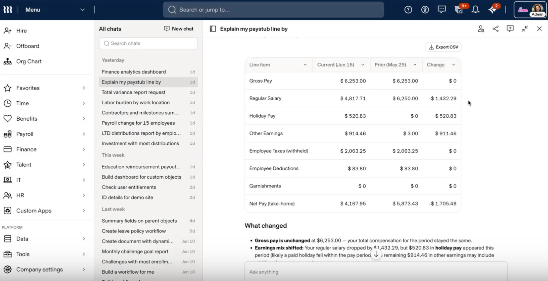Screen dimensions: 548x281
Task: Open the notifications bell icon
Action: (475, 10)
